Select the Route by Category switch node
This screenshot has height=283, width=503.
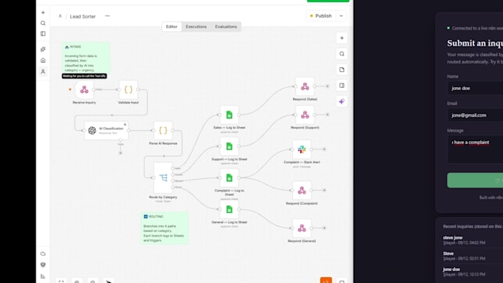(163, 177)
